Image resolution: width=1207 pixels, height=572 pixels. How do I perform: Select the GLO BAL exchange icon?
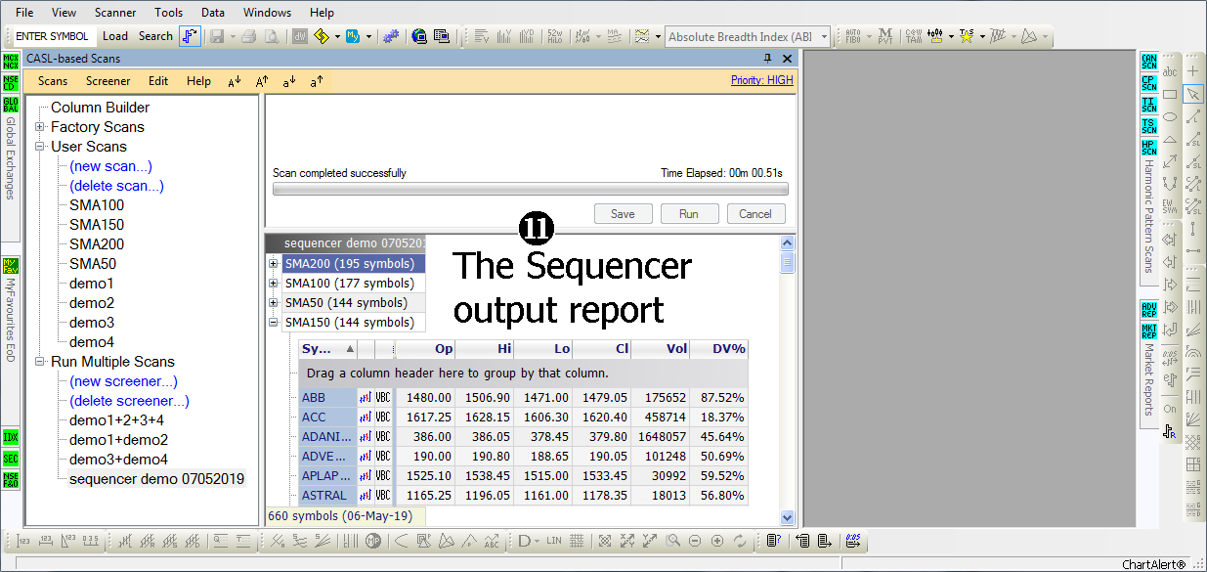[11, 104]
